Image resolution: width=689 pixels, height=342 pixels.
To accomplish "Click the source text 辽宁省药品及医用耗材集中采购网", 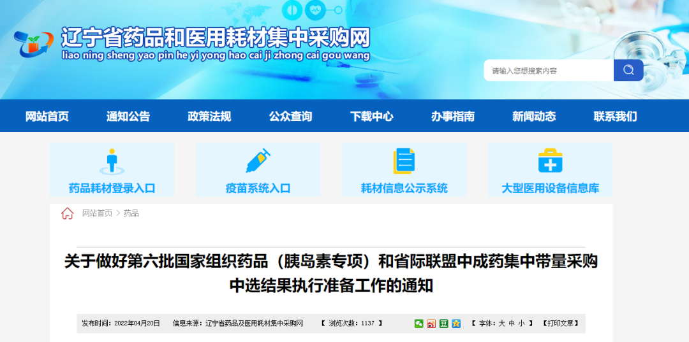I will (x=255, y=324).
